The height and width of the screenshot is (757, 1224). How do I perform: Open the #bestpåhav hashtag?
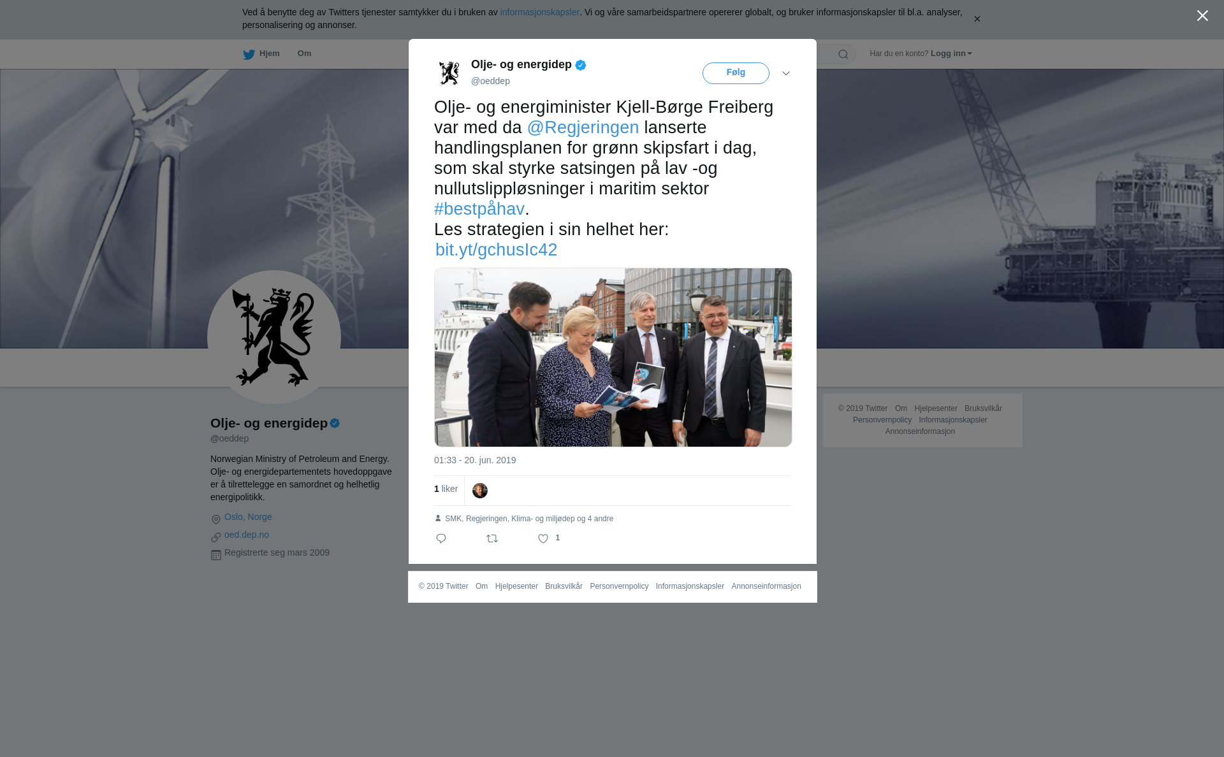point(479,209)
